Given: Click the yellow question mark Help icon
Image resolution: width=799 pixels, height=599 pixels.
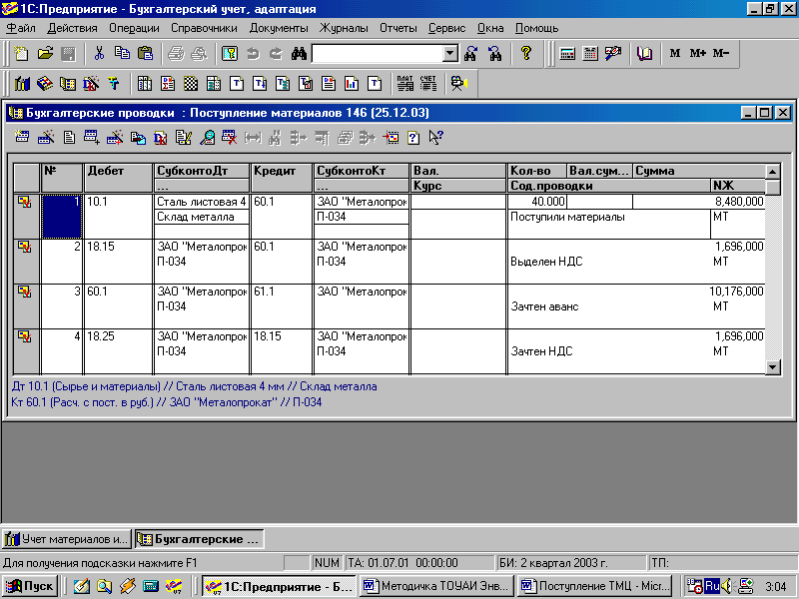Looking at the screenshot, I should [526, 54].
